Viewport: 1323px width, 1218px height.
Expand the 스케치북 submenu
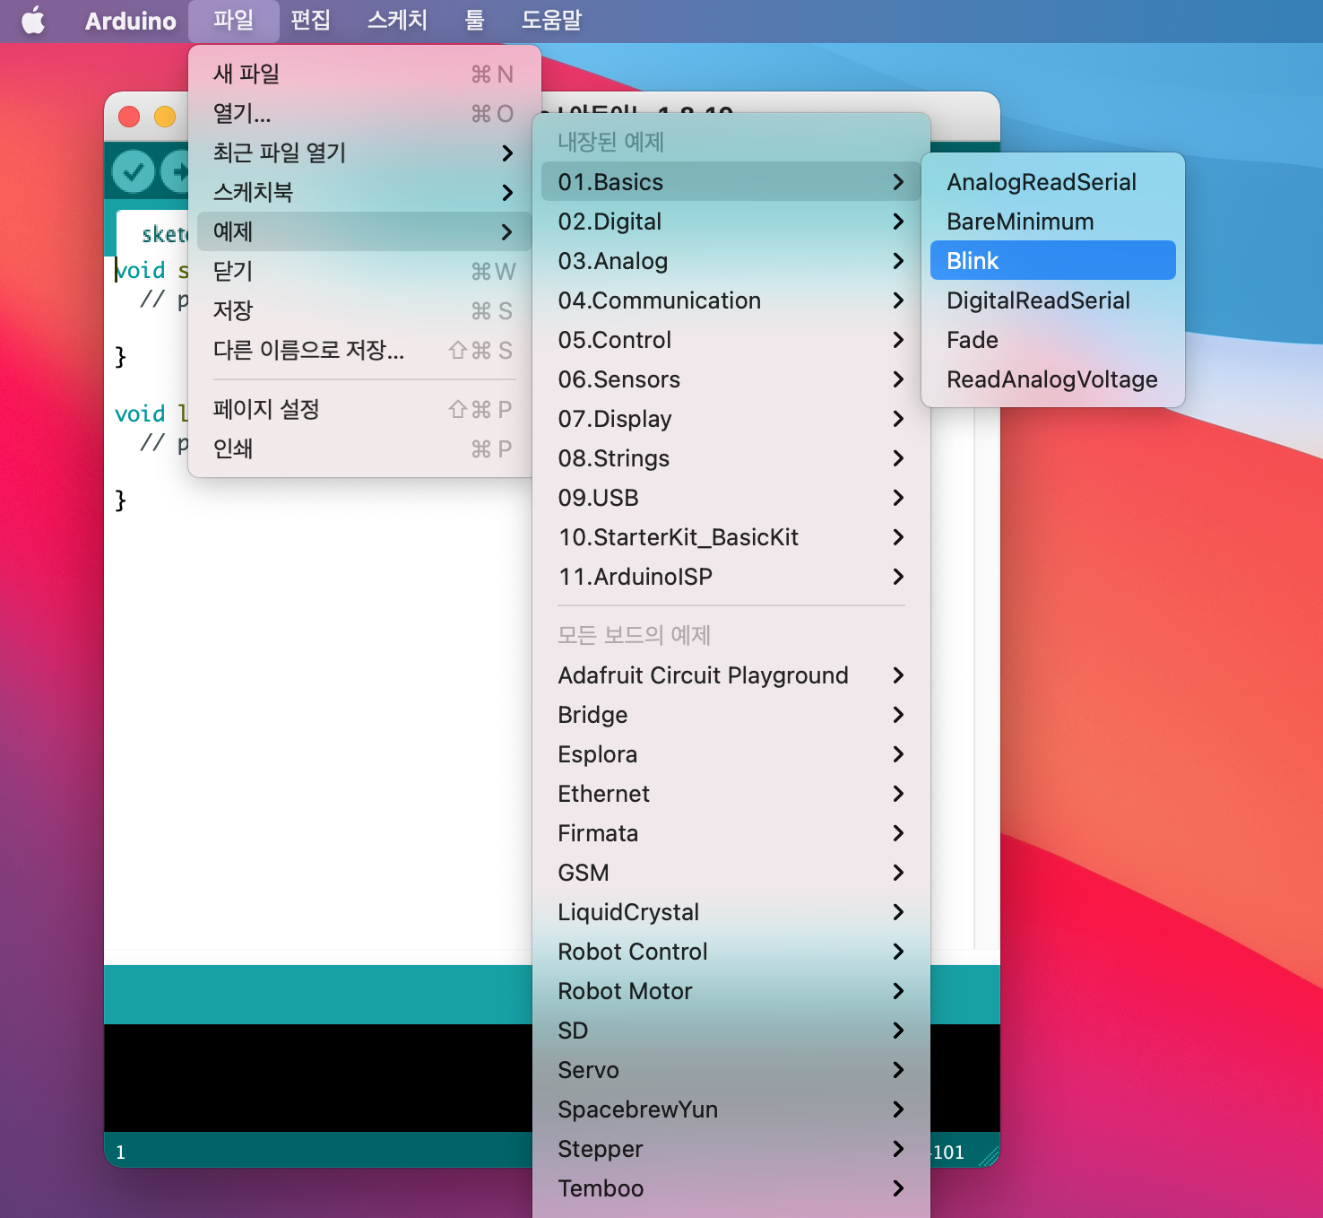pos(365,192)
